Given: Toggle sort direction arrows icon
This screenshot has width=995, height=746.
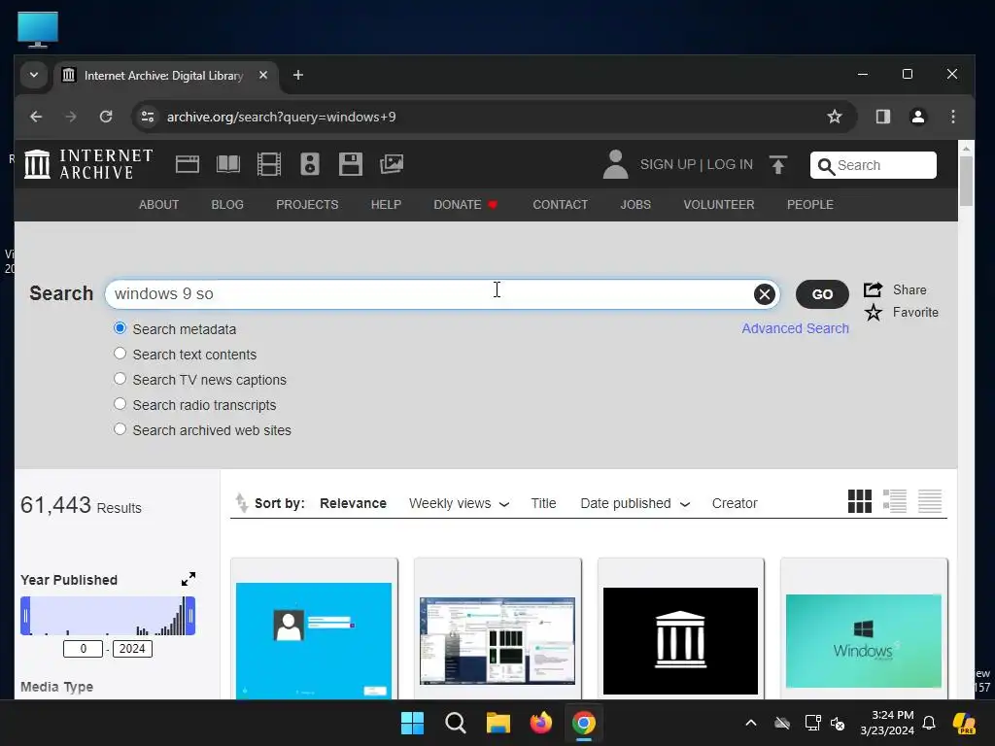Looking at the screenshot, I should click(x=241, y=502).
